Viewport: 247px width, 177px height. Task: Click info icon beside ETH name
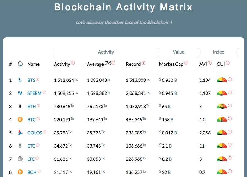[x=38, y=106]
